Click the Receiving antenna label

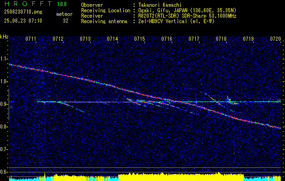pyautogui.click(x=104, y=21)
